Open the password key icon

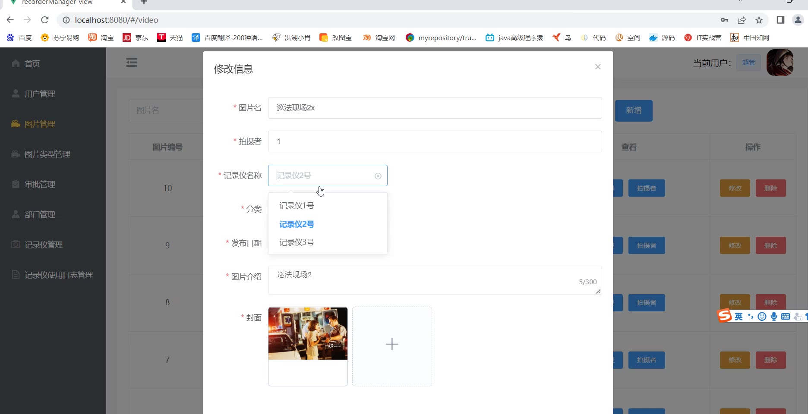coord(724,20)
